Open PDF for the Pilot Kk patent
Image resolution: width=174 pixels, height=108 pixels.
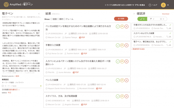point(76,72)
